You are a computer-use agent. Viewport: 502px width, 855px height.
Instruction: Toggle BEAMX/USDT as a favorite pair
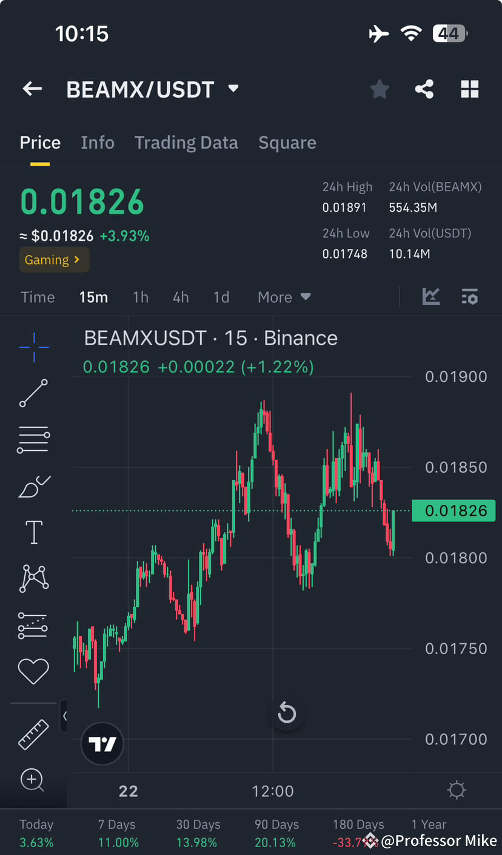pos(380,89)
